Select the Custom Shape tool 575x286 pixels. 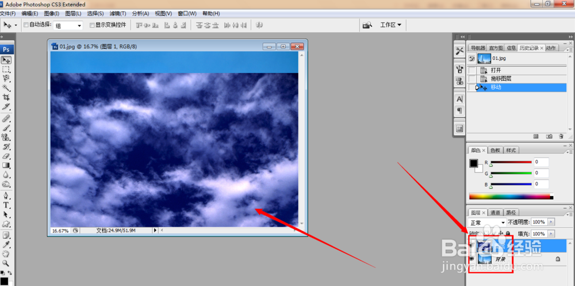6,224
